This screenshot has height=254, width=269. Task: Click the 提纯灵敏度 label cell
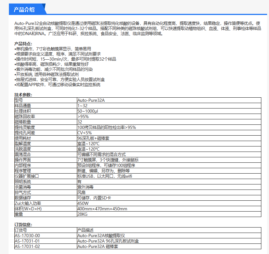pyautogui.click(x=46, y=127)
